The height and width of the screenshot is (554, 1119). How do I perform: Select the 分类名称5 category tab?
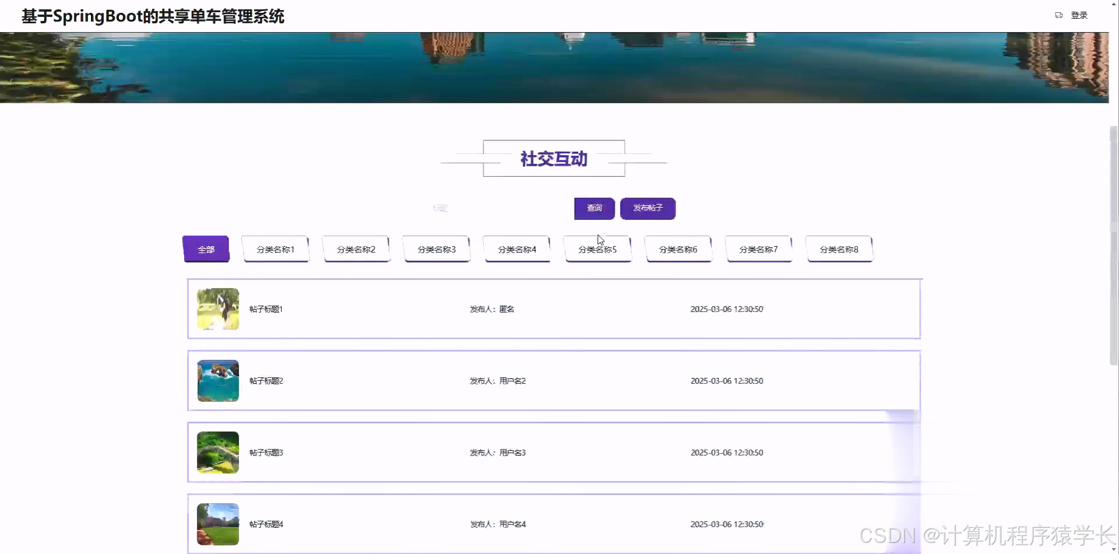coord(597,248)
